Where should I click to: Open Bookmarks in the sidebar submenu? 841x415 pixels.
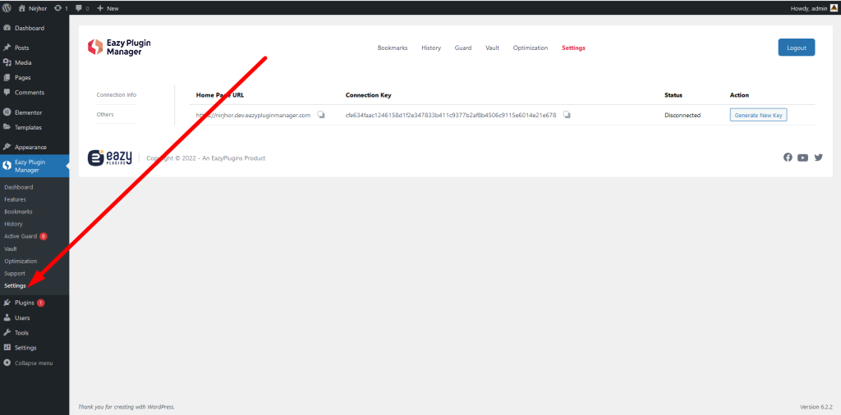(18, 212)
